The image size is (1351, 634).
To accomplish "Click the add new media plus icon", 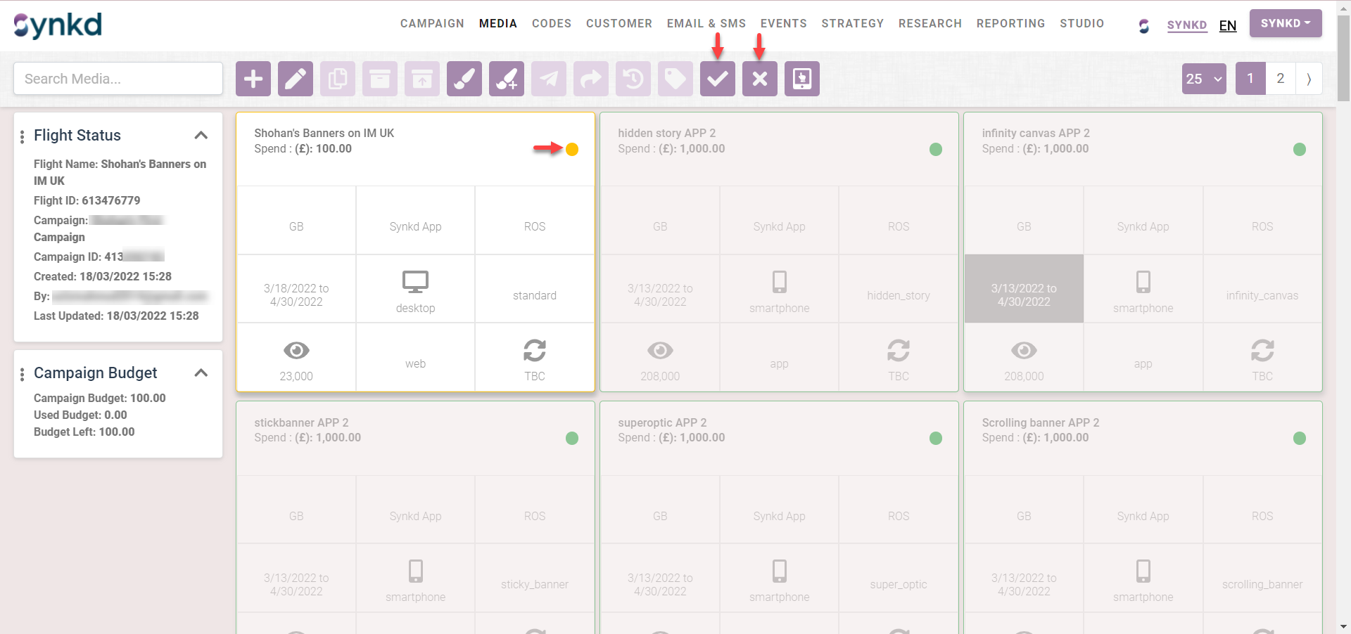I will point(253,79).
